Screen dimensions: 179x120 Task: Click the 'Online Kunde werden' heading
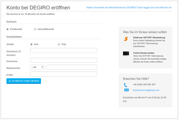point(144,53)
